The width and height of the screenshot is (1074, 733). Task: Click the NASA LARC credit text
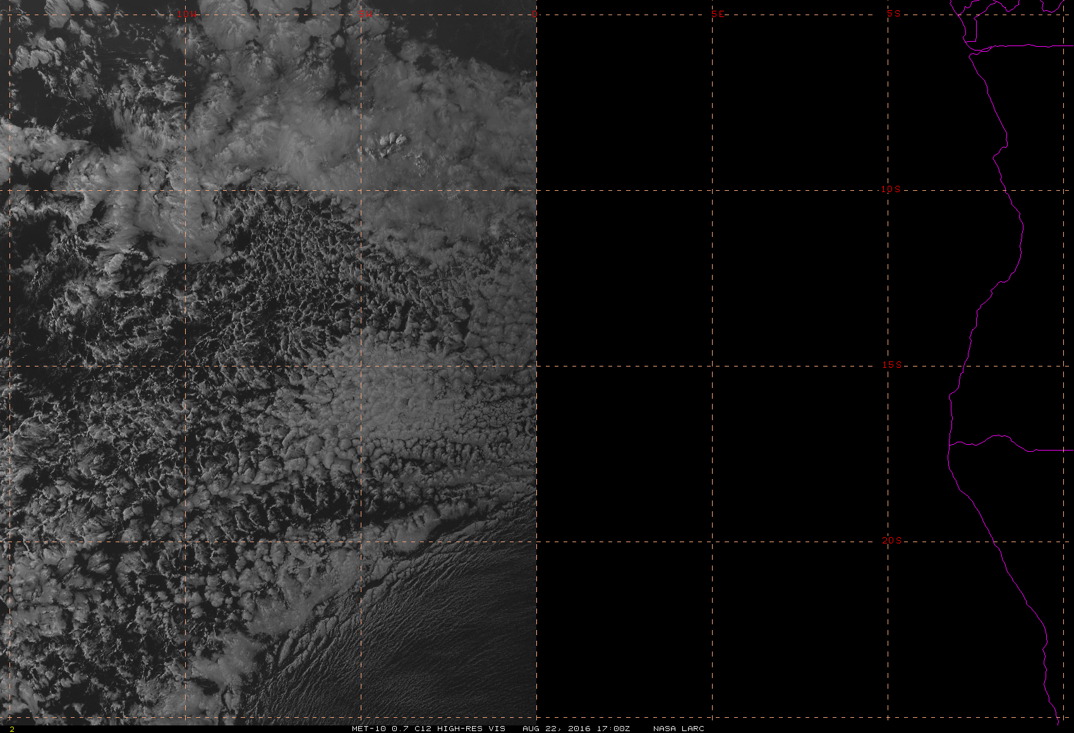679,729
